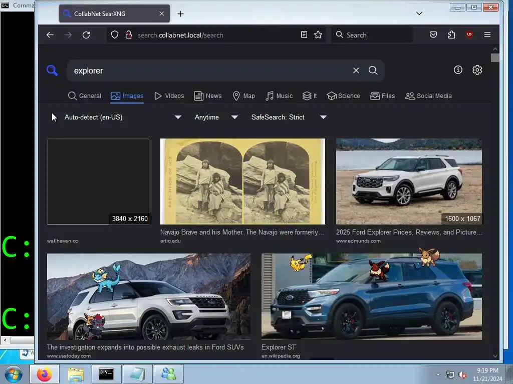The image size is (513, 384).
Task: Open the Firefox hamburger menu
Action: pyautogui.click(x=487, y=34)
